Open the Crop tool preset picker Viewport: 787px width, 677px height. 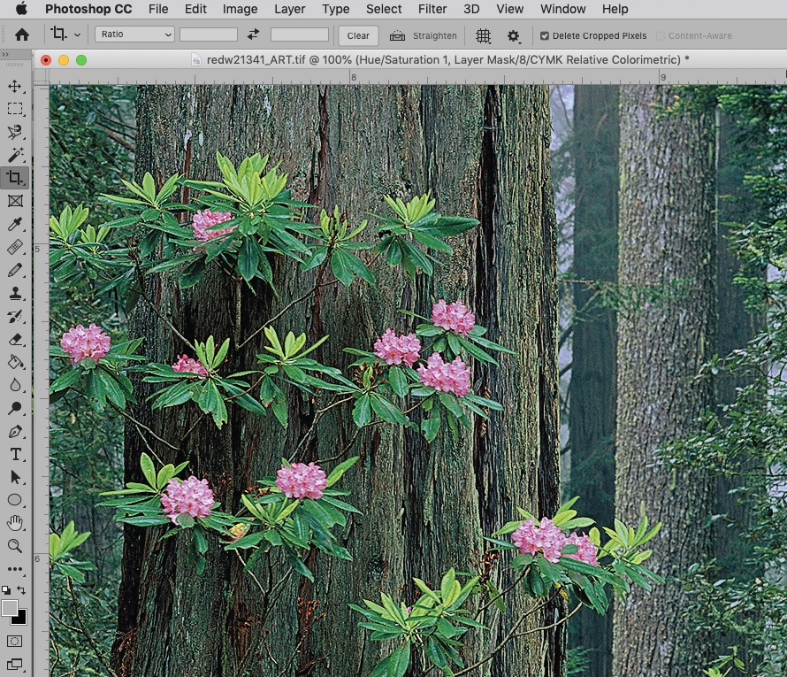tap(65, 35)
